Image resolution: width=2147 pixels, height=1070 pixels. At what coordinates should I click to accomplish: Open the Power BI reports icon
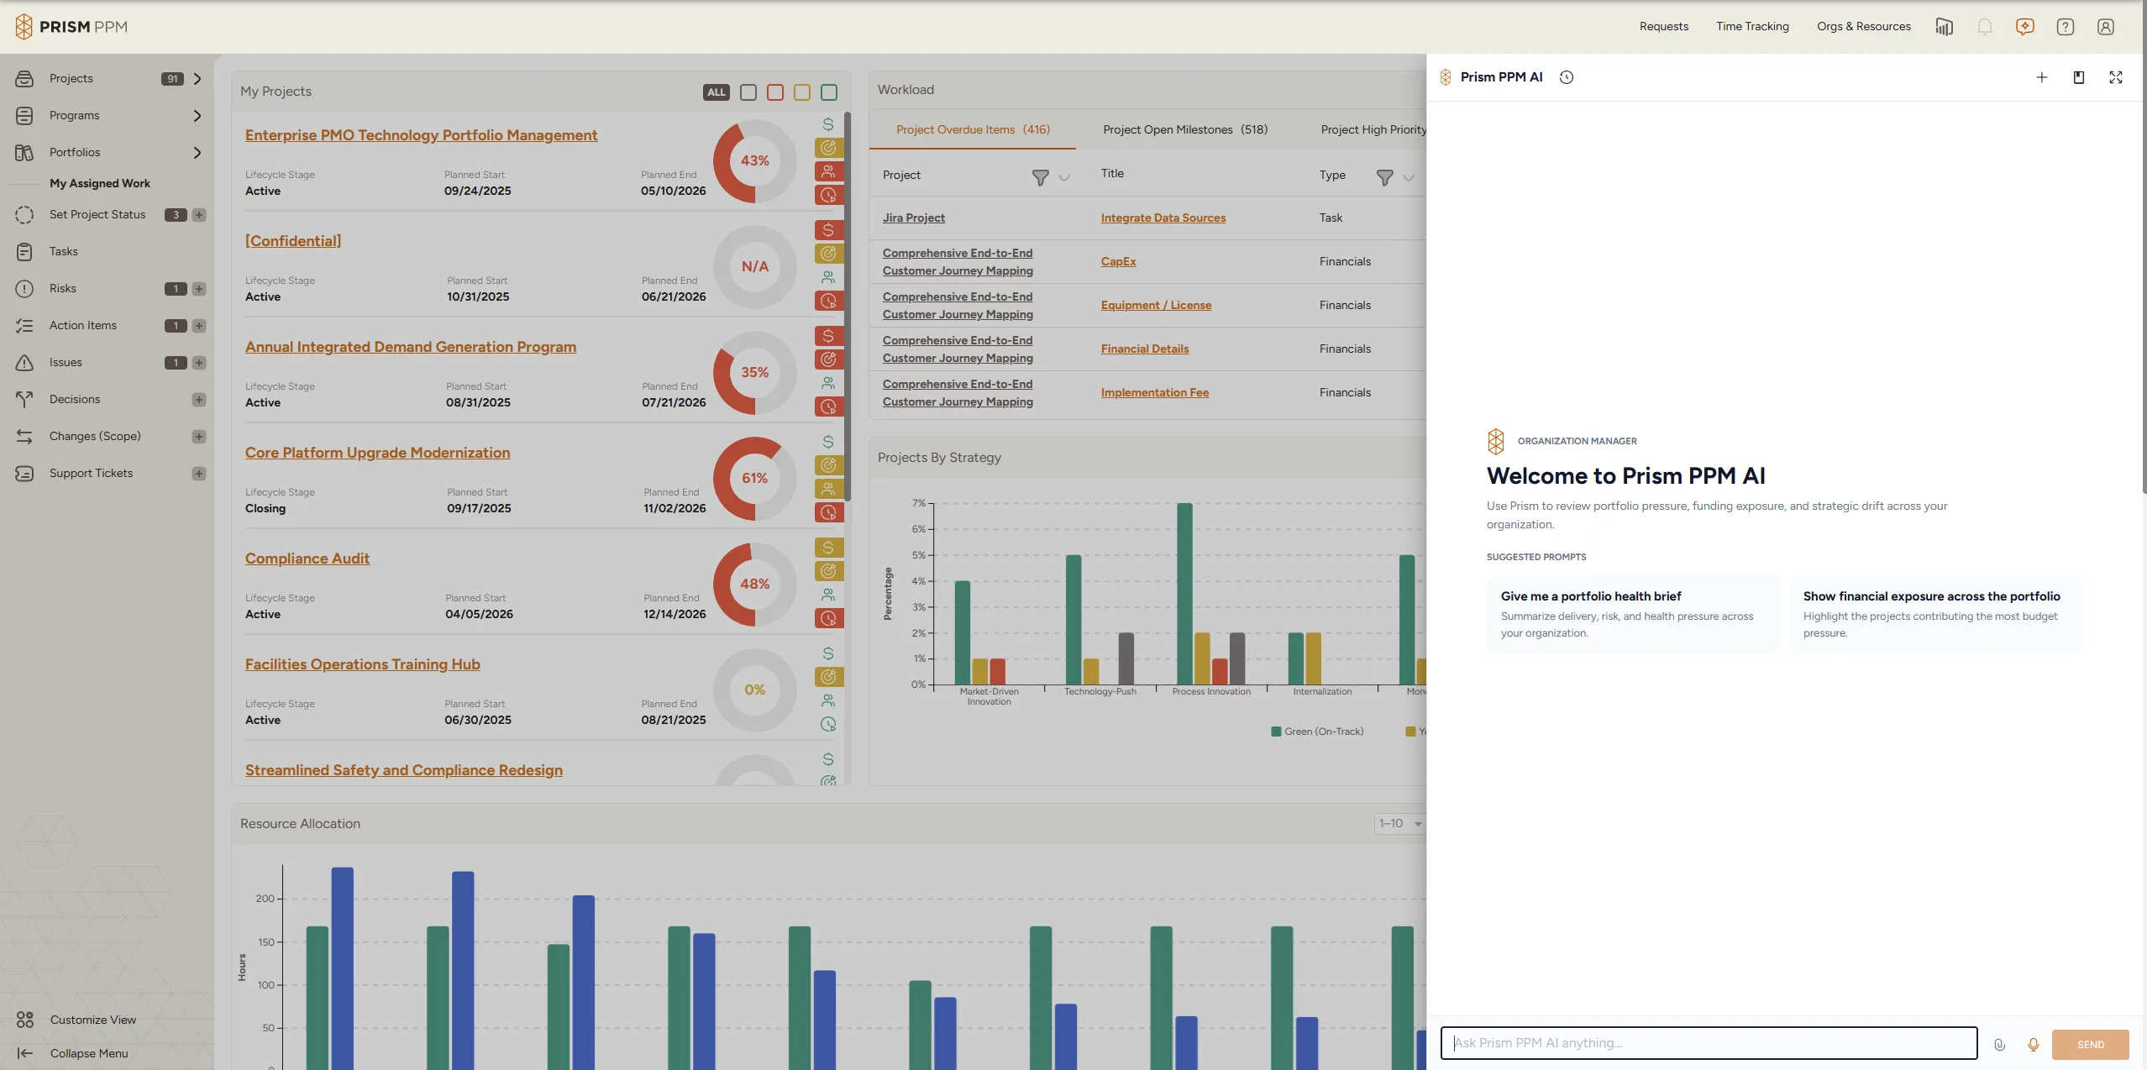pos(1944,27)
